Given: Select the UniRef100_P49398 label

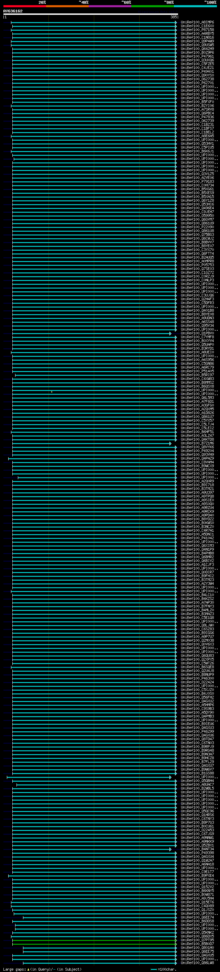Looking at the screenshot, I should (197, 853).
